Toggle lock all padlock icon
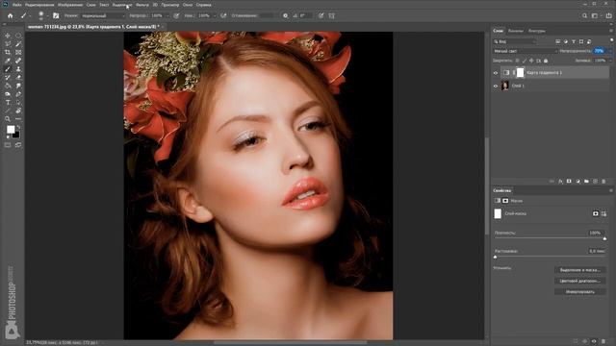The width and height of the screenshot is (616, 346). pyautogui.click(x=546, y=61)
